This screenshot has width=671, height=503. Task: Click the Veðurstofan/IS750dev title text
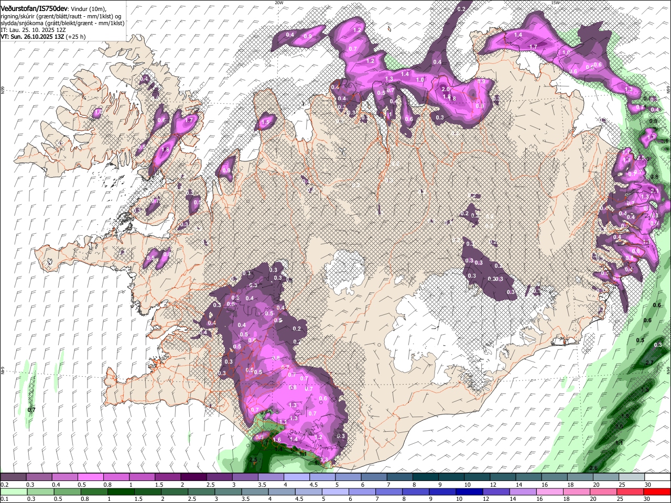point(34,8)
